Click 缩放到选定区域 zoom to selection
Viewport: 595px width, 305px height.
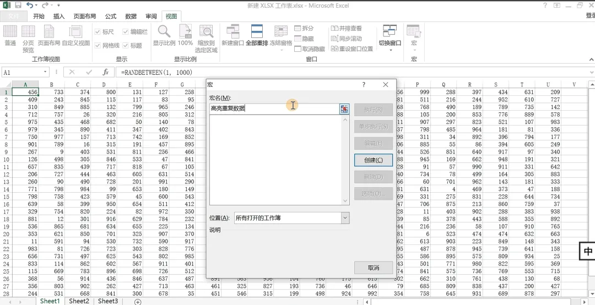point(207,39)
